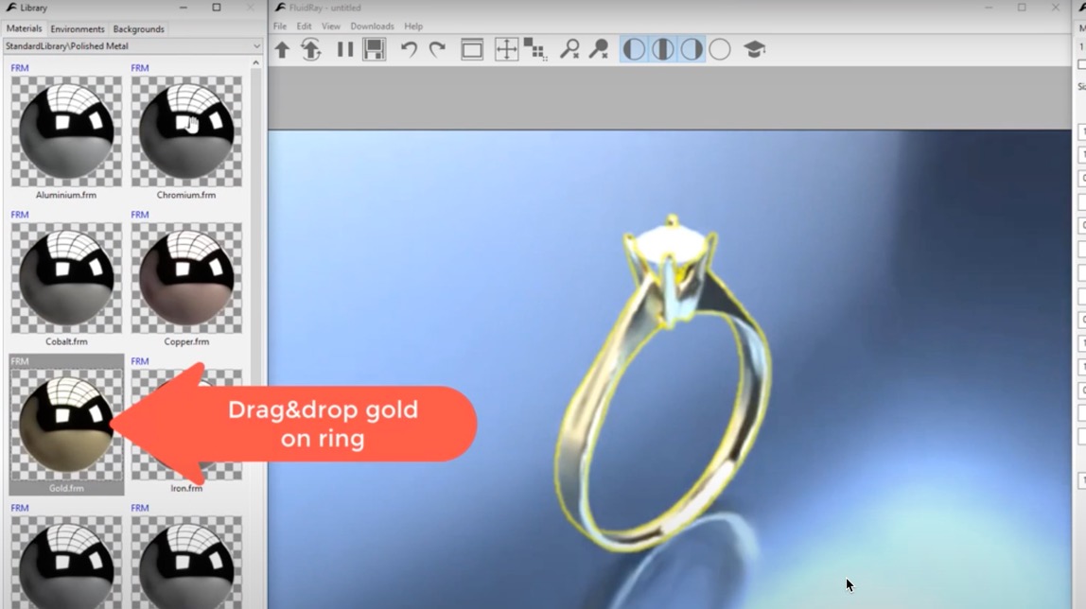The height and width of the screenshot is (609, 1086).
Task: Redo the action using the toolbar arrow
Action: (x=437, y=50)
